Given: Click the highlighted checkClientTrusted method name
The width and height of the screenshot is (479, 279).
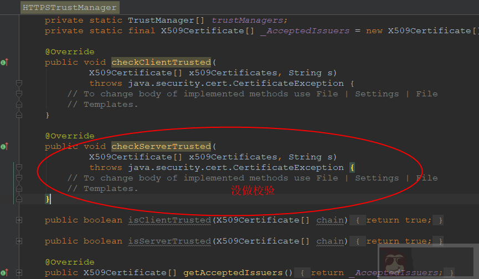Looking at the screenshot, I should 161,63.
